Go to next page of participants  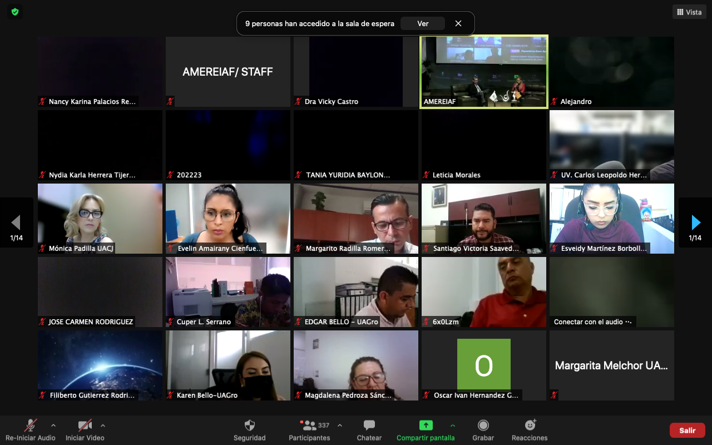[695, 222]
